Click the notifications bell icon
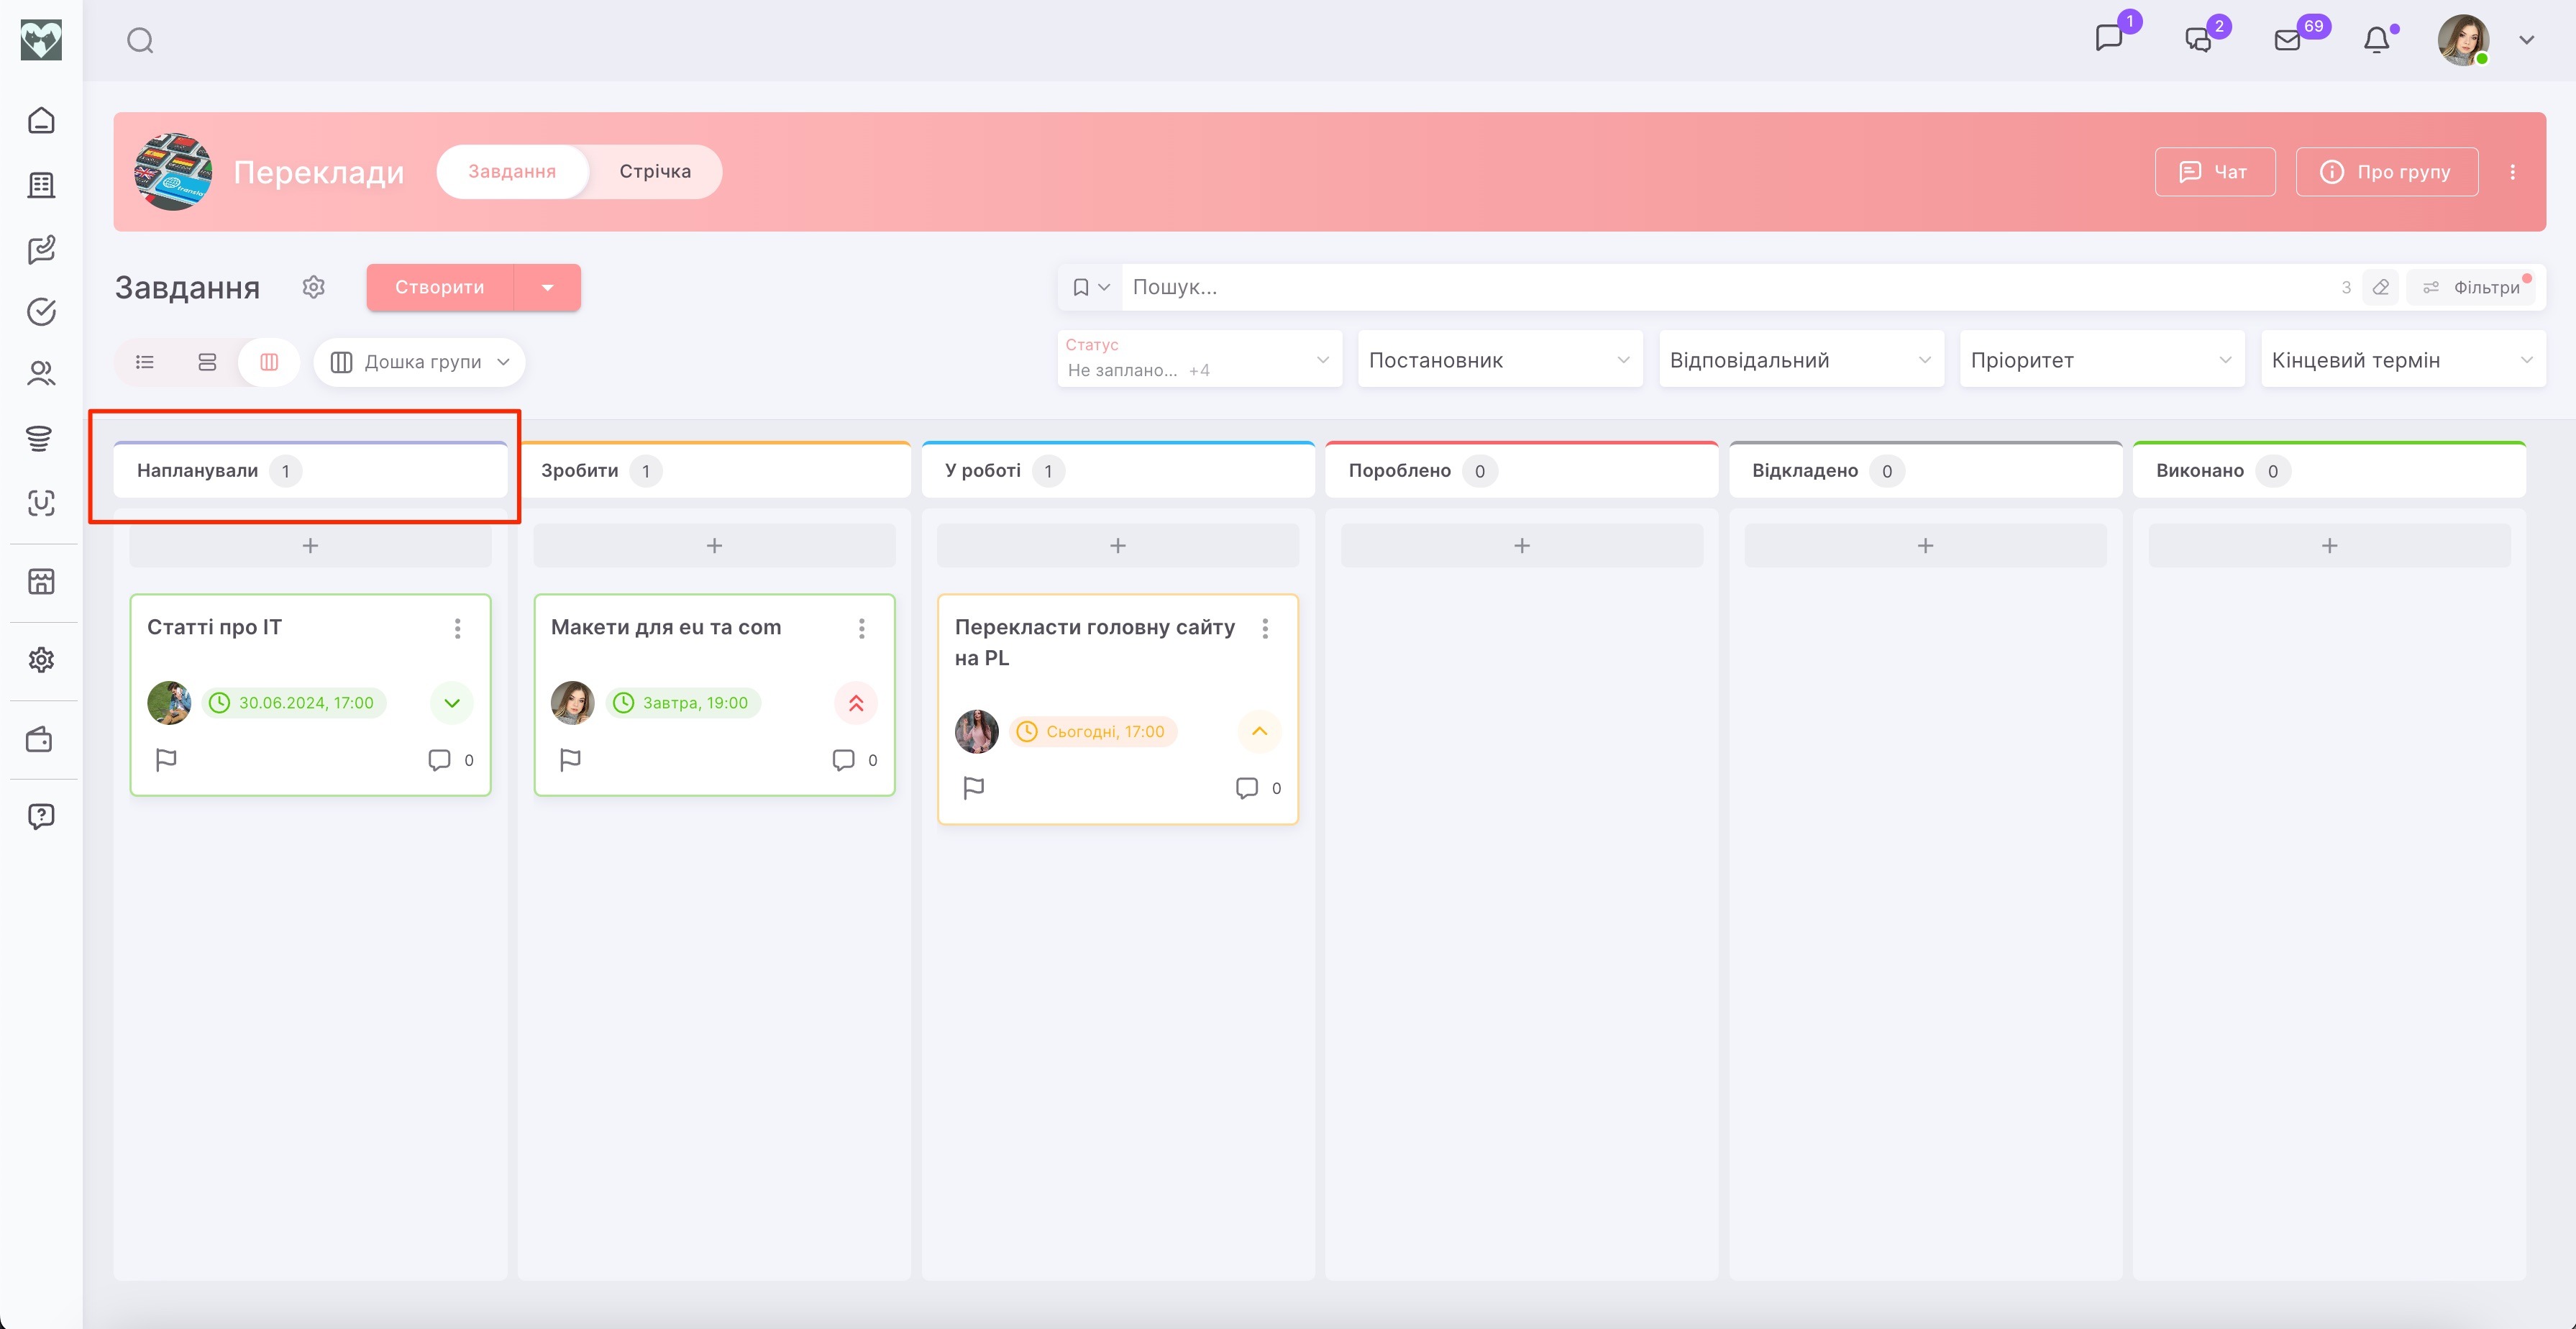Screen dimensions: 2576x1329 point(2376,40)
